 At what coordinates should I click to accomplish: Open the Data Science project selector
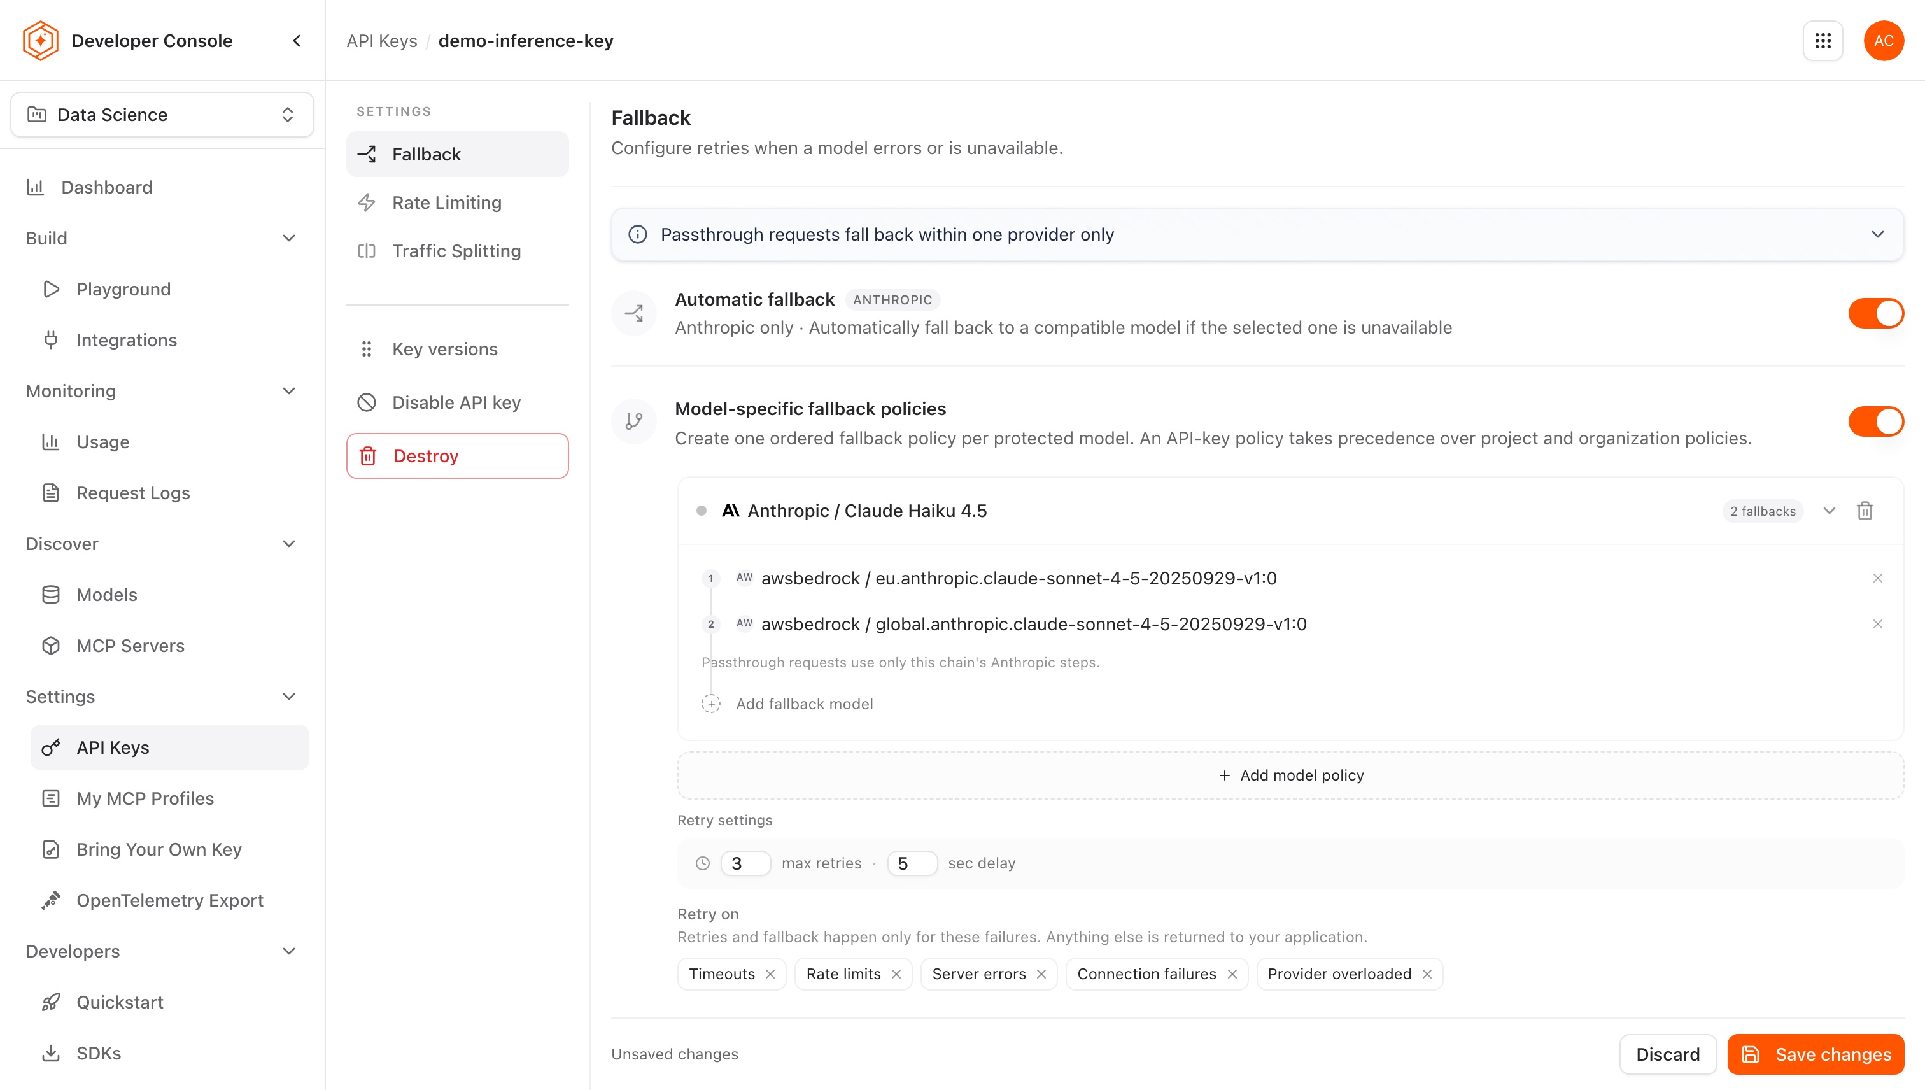[x=162, y=115]
